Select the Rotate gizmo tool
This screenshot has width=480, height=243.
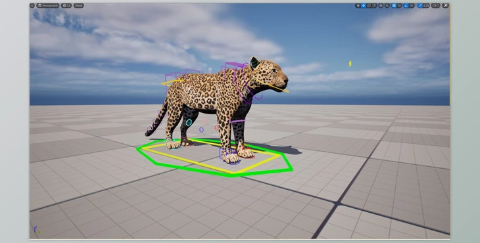369,5
